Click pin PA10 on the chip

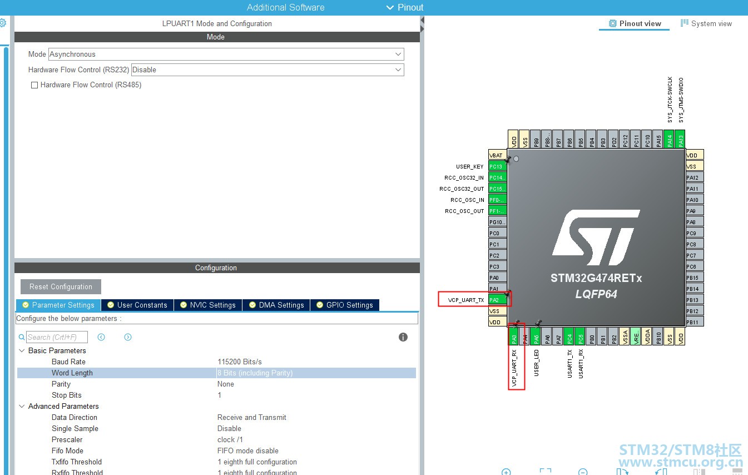pyautogui.click(x=695, y=200)
